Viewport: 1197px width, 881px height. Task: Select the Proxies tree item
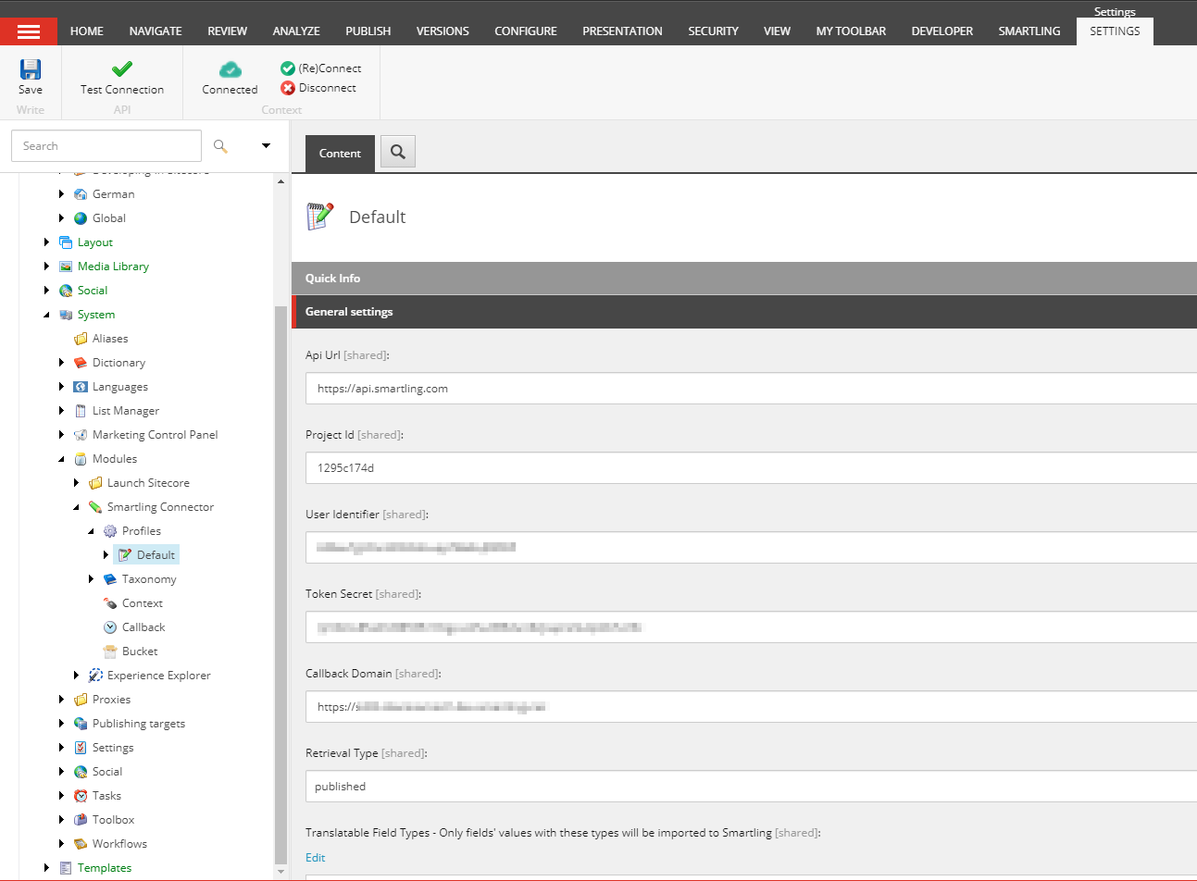[111, 700]
